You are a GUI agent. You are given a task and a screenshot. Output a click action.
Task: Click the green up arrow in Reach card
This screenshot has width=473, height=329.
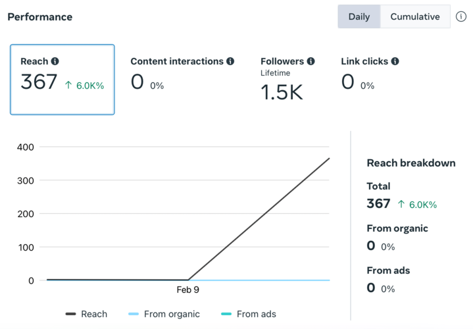tap(68, 85)
